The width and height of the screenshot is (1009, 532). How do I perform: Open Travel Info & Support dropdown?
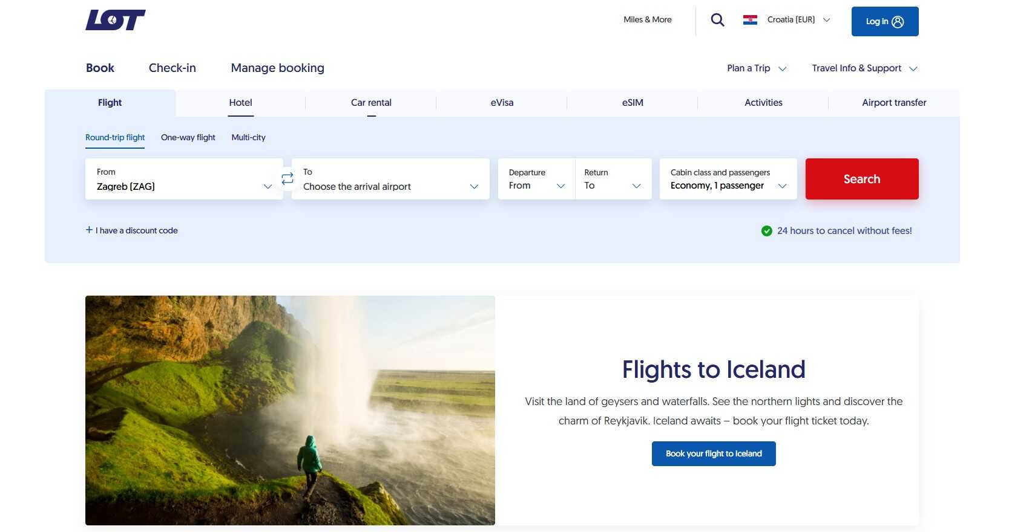click(864, 68)
